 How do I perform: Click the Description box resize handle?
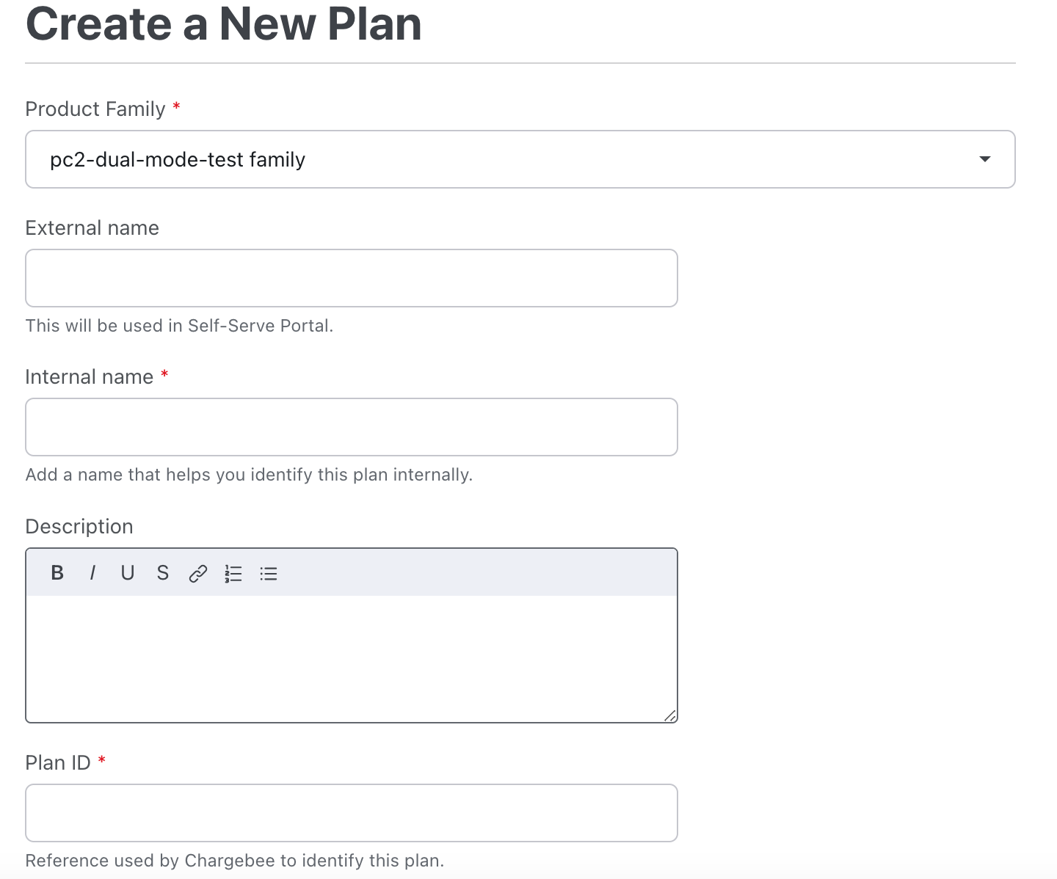pyautogui.click(x=669, y=715)
